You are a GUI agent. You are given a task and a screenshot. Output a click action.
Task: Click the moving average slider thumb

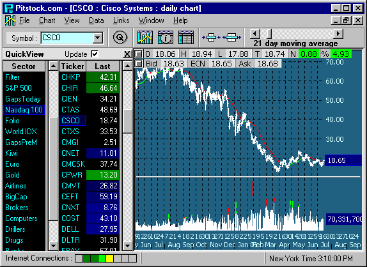point(269,34)
